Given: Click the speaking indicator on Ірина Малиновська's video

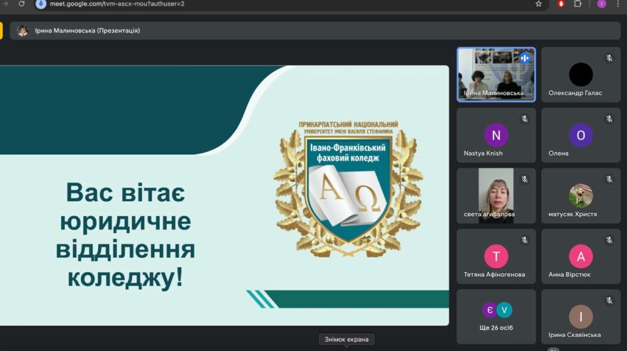Looking at the screenshot, I should pos(525,58).
